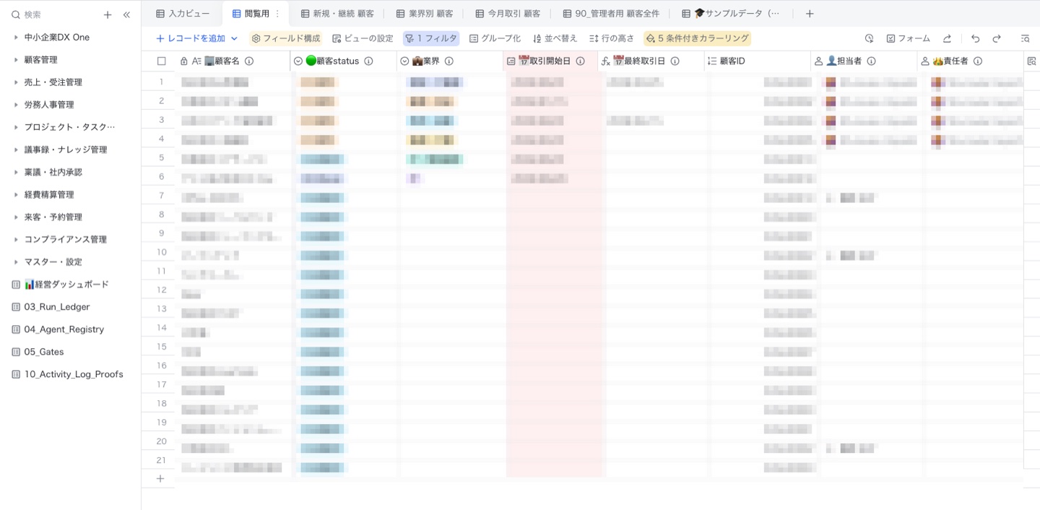Open フィールド構成 settings

pos(285,38)
